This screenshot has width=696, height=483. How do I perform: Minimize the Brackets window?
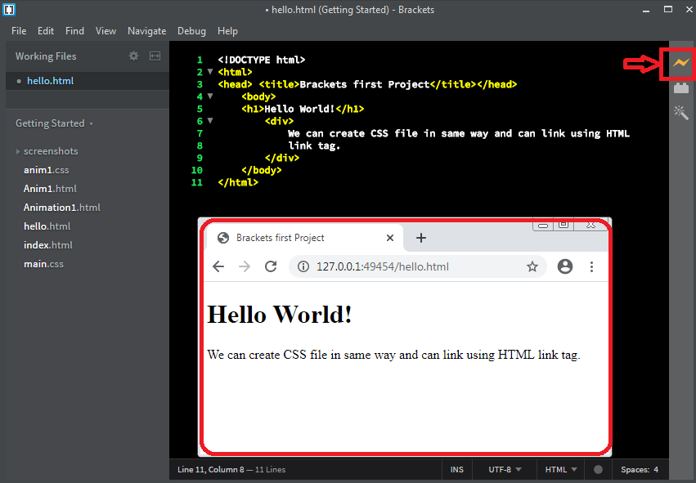coord(646,10)
